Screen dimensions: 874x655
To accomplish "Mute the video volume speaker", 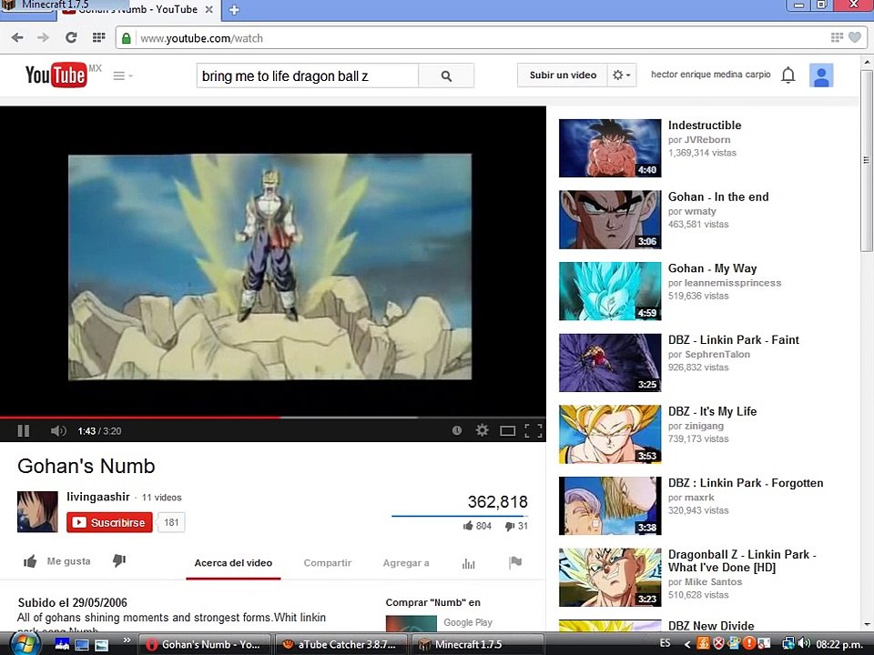I will pyautogui.click(x=58, y=430).
